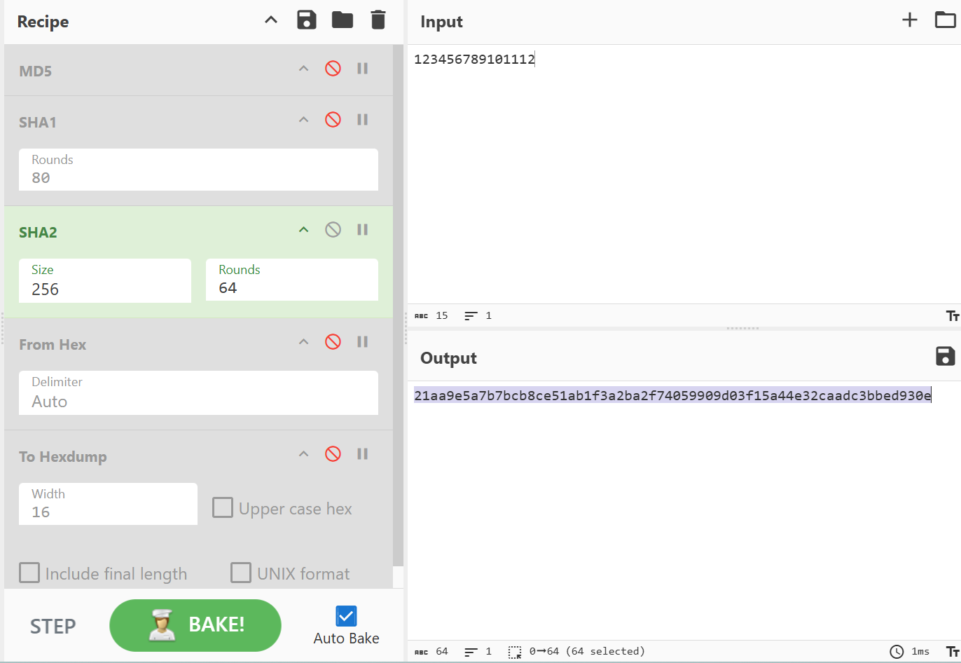This screenshot has width=961, height=663.
Task: Check Include final length option
Action: point(29,573)
